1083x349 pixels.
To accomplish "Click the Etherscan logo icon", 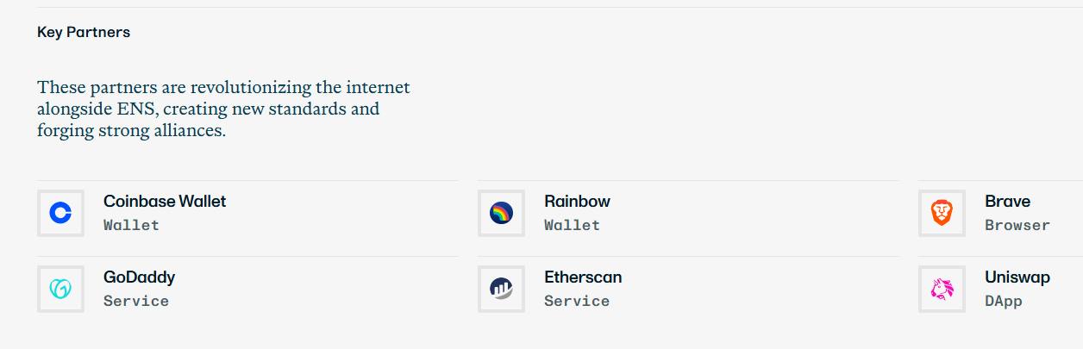I will tap(501, 289).
